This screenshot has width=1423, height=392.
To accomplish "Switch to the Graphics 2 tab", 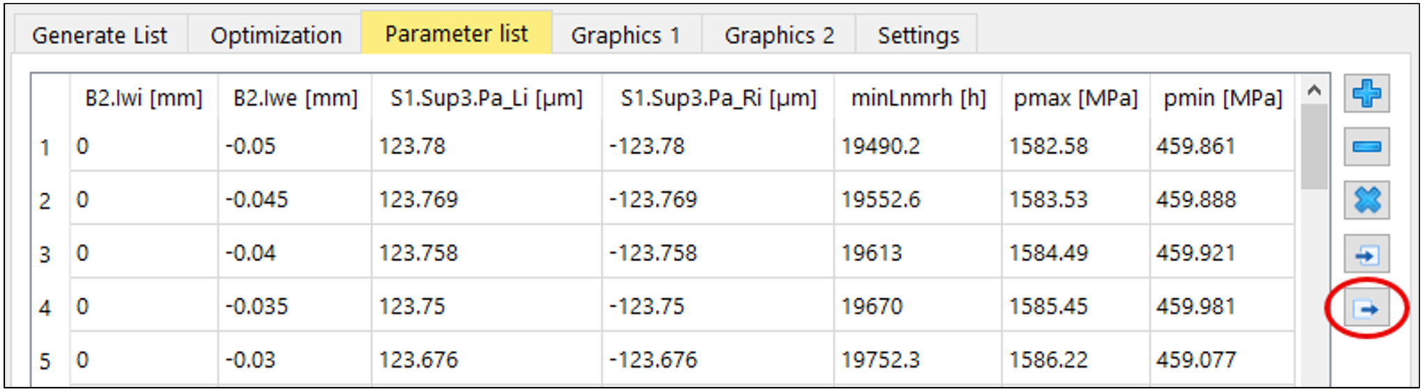I will tap(778, 35).
